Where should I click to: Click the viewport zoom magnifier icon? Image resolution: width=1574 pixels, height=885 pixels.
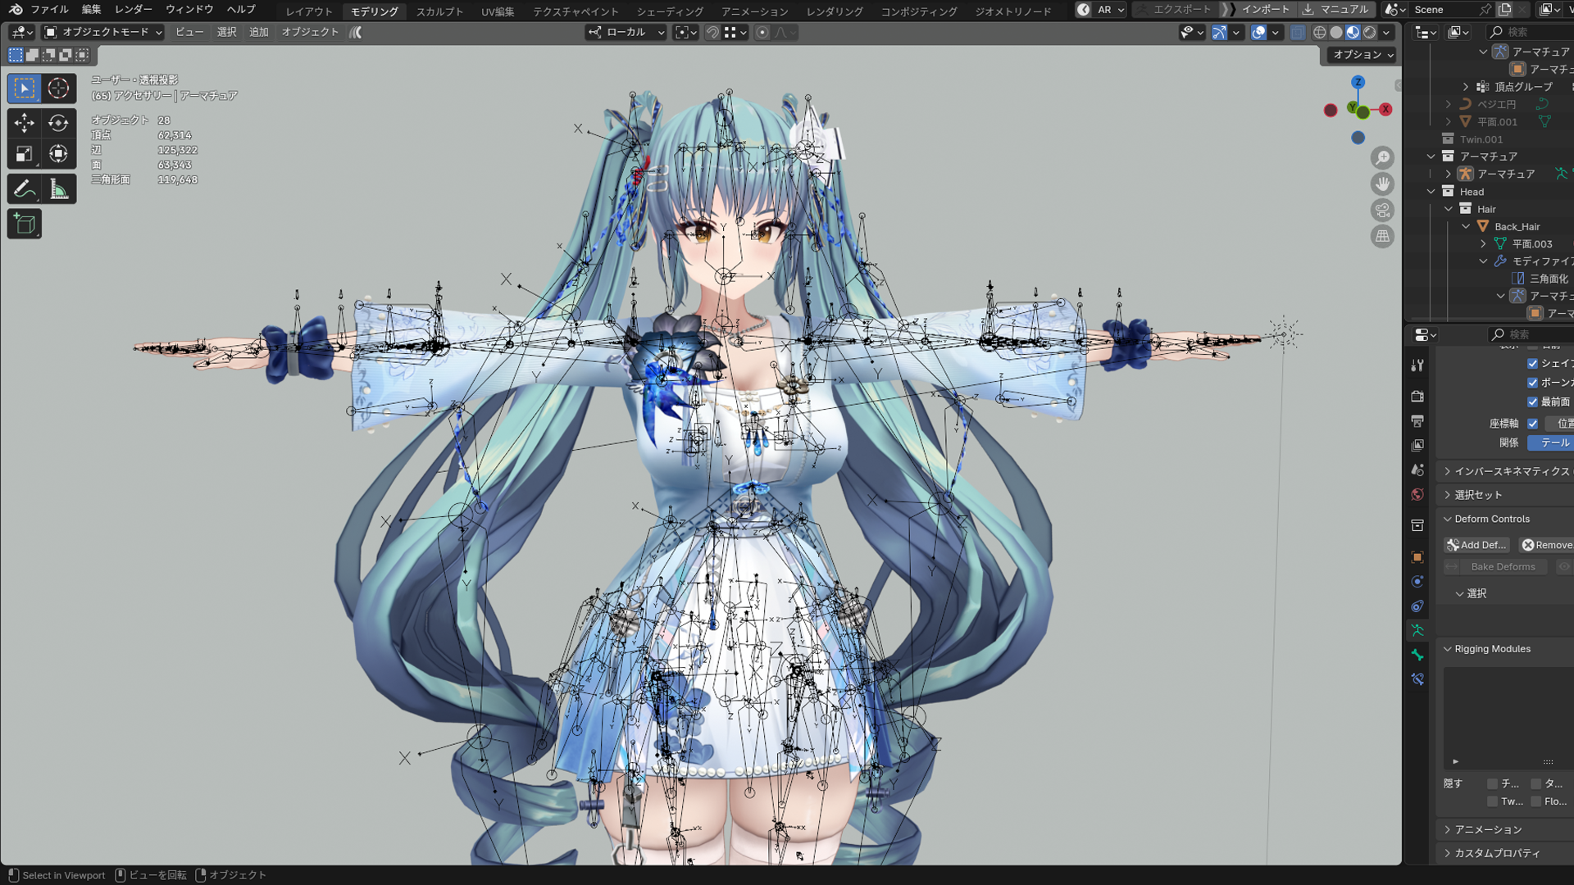[1382, 158]
